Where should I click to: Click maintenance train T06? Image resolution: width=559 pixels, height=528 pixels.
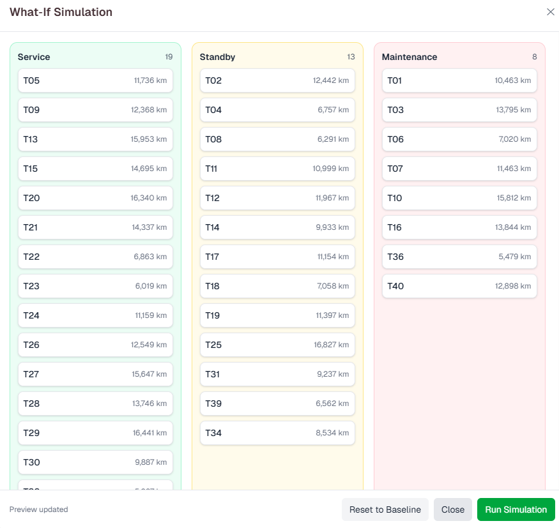point(459,139)
